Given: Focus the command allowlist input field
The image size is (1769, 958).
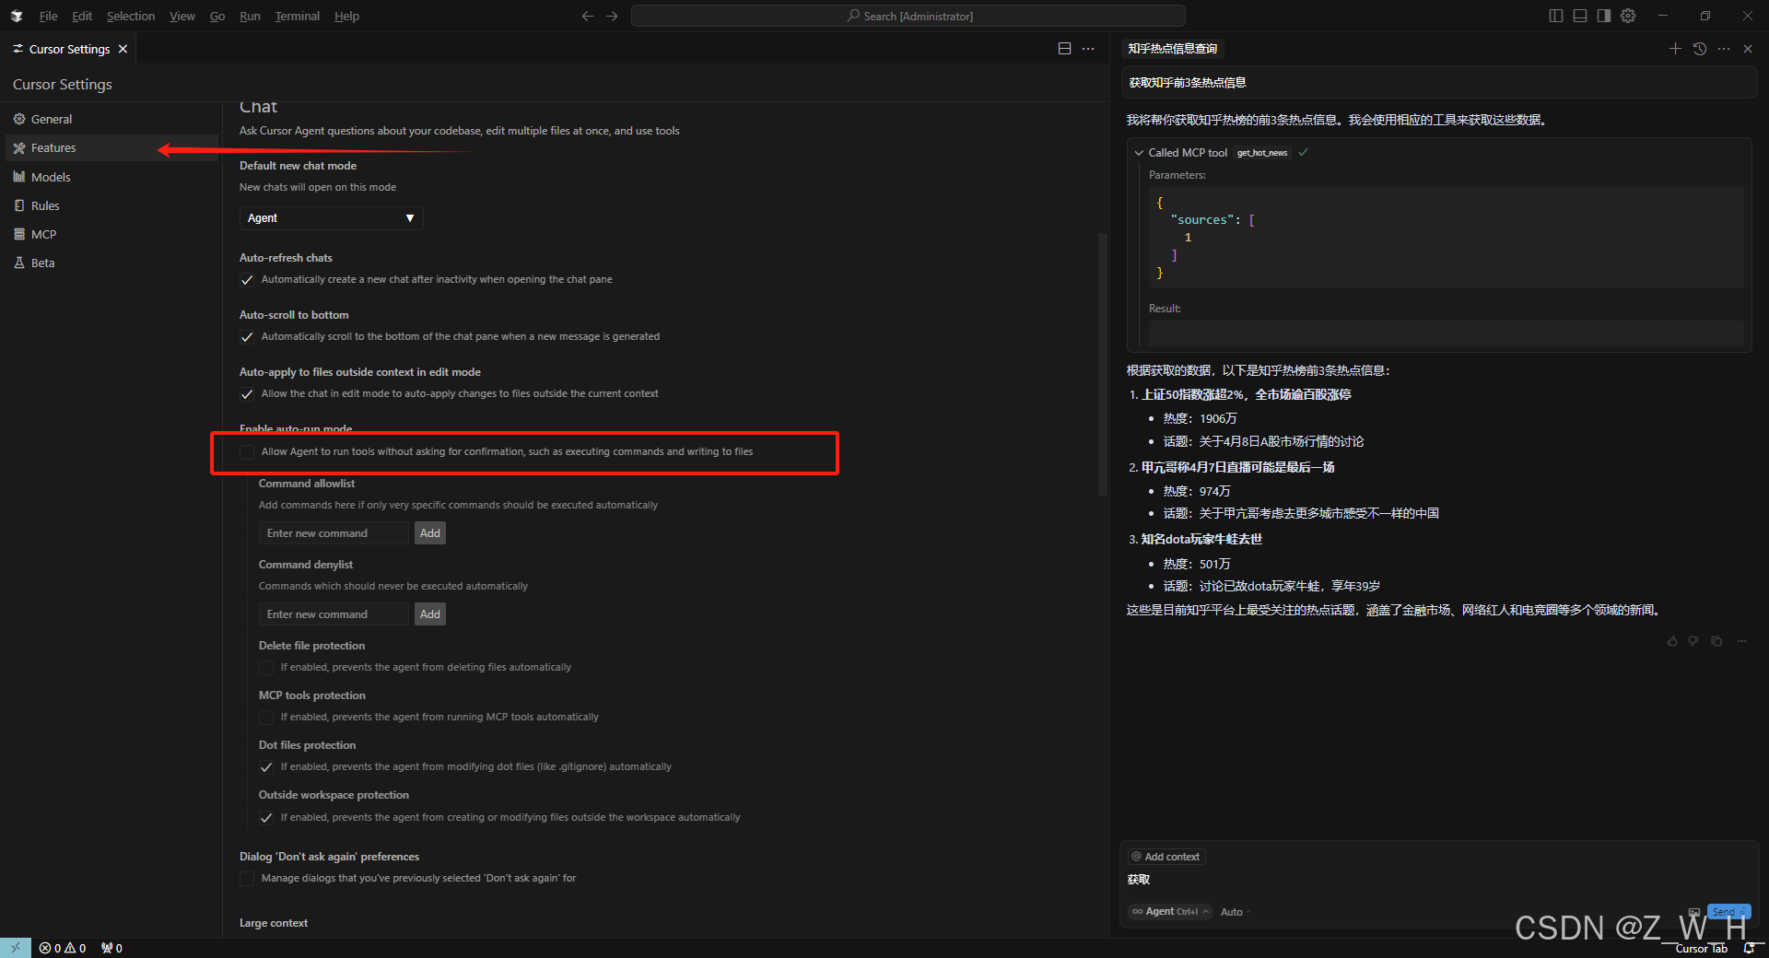Looking at the screenshot, I should point(334,533).
